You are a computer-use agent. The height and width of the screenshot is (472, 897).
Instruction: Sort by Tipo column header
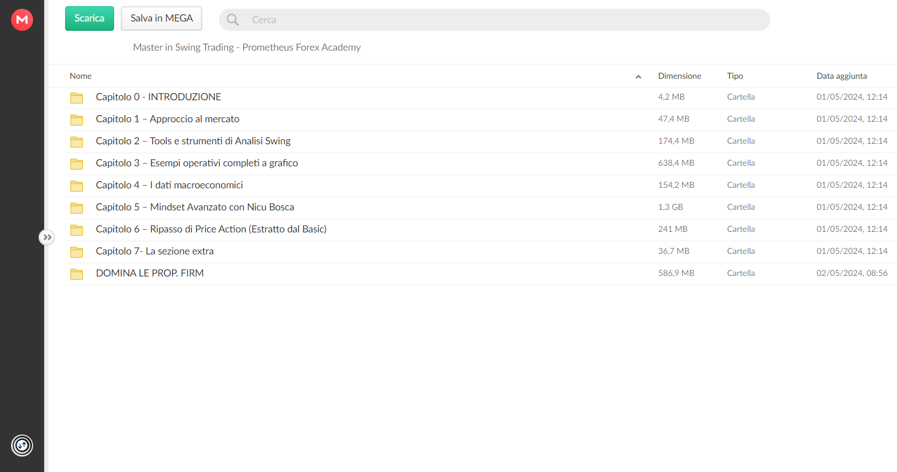coord(735,76)
